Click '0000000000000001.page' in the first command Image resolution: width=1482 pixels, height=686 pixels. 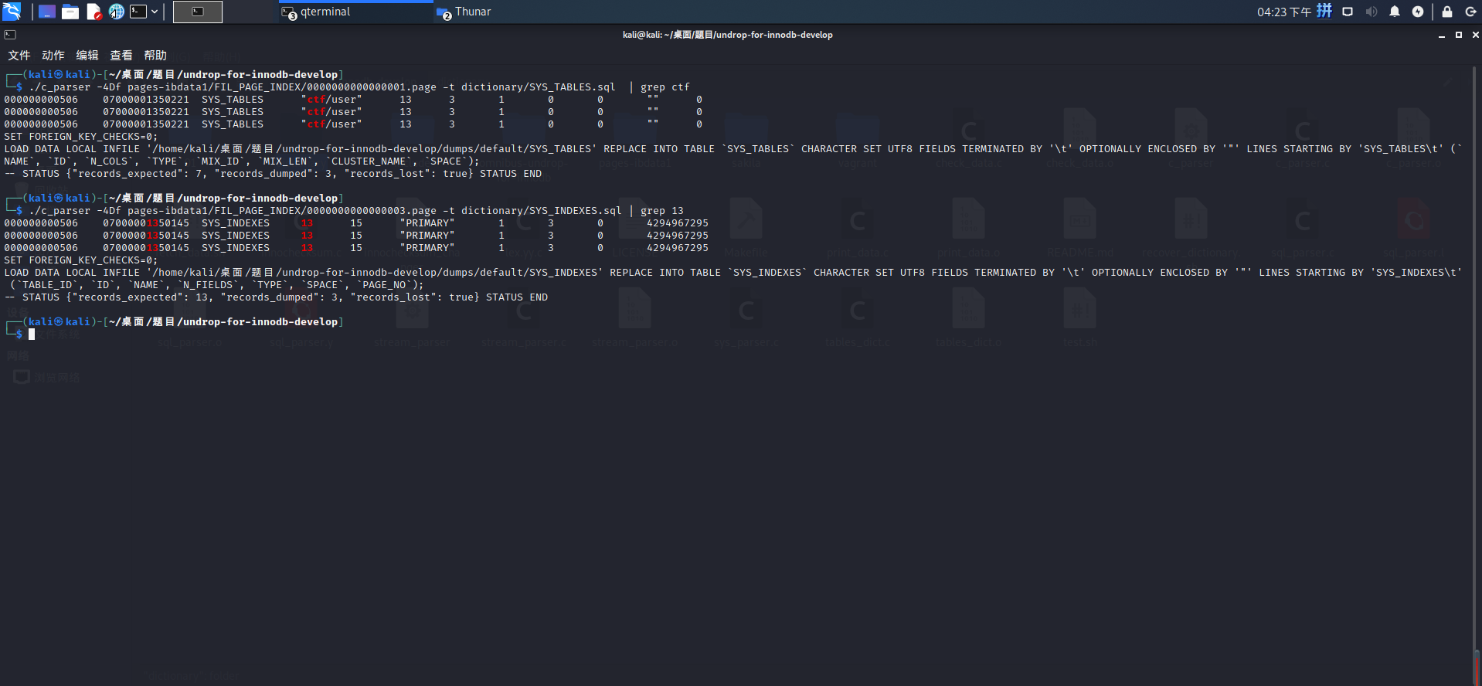372,87
